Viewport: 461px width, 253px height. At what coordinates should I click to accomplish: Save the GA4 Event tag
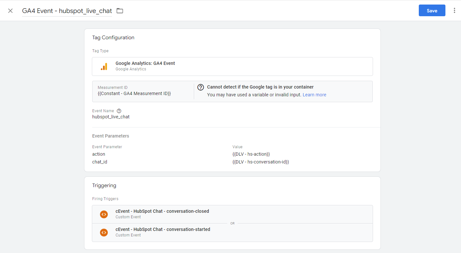pos(432,10)
